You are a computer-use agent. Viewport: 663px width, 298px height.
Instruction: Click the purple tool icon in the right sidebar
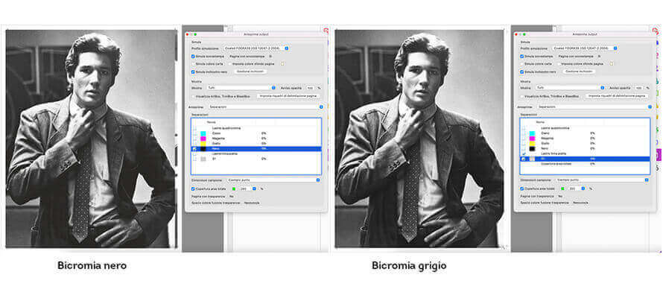[658, 155]
